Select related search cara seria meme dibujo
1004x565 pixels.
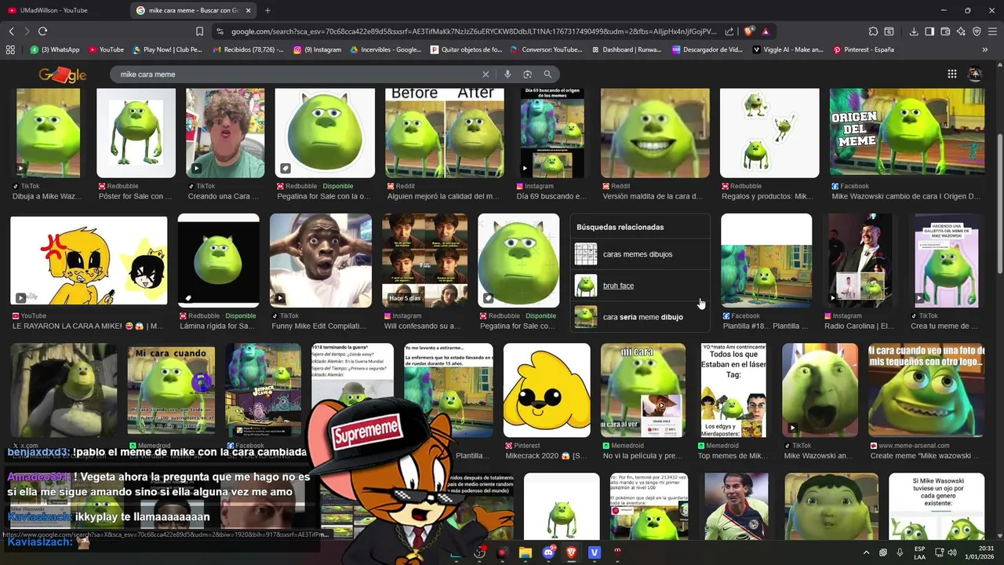pos(640,317)
